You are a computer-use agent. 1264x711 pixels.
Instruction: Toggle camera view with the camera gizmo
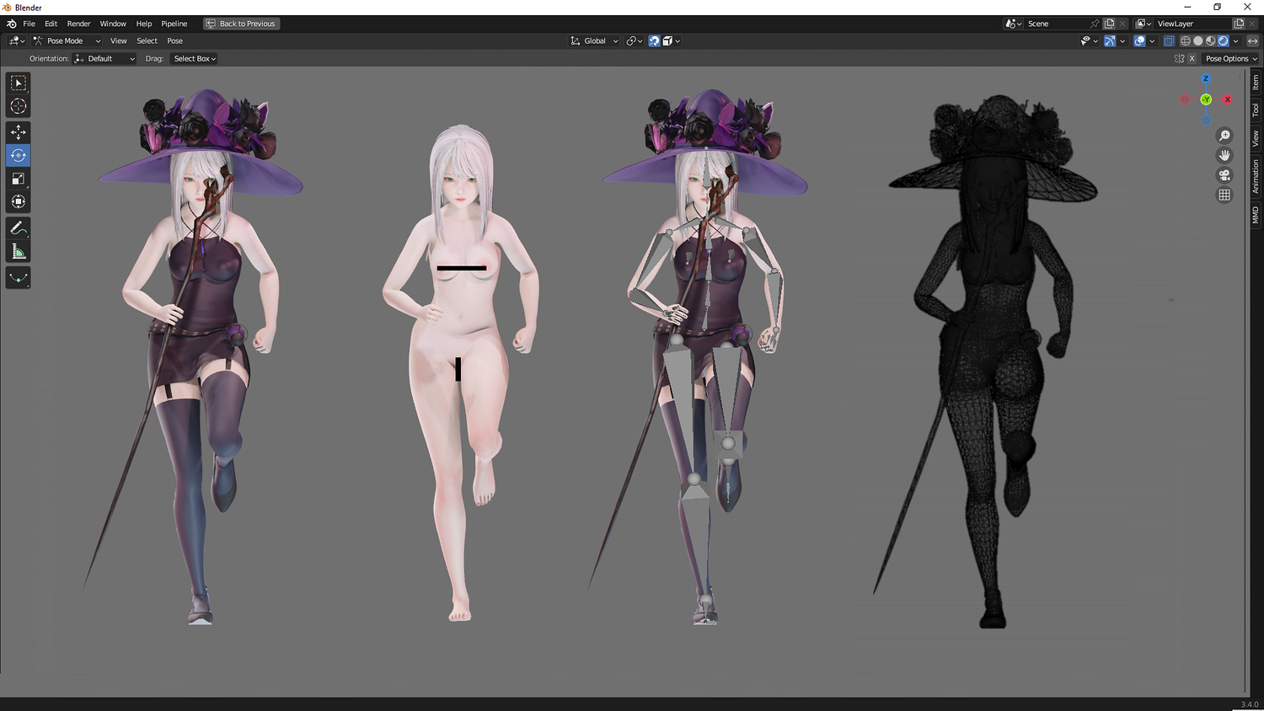click(x=1224, y=175)
